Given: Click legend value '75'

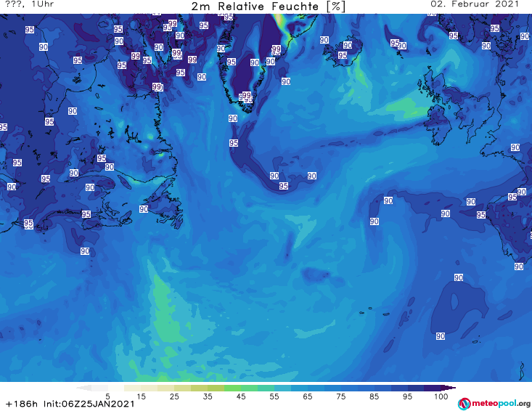Looking at the screenshot, I should point(341,396).
